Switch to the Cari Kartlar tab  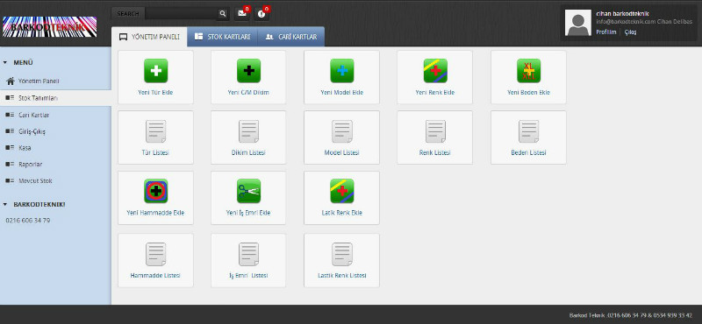pyautogui.click(x=291, y=37)
